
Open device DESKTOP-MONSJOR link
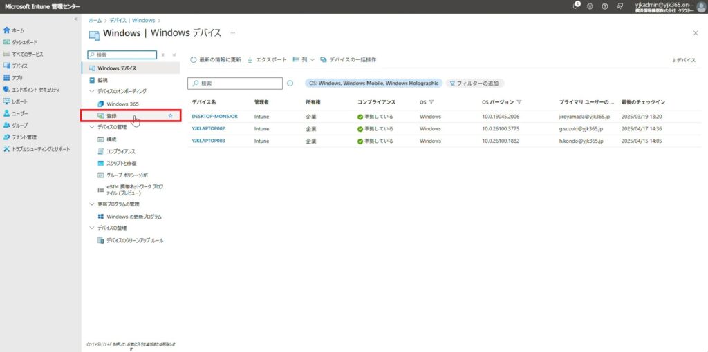[214, 116]
